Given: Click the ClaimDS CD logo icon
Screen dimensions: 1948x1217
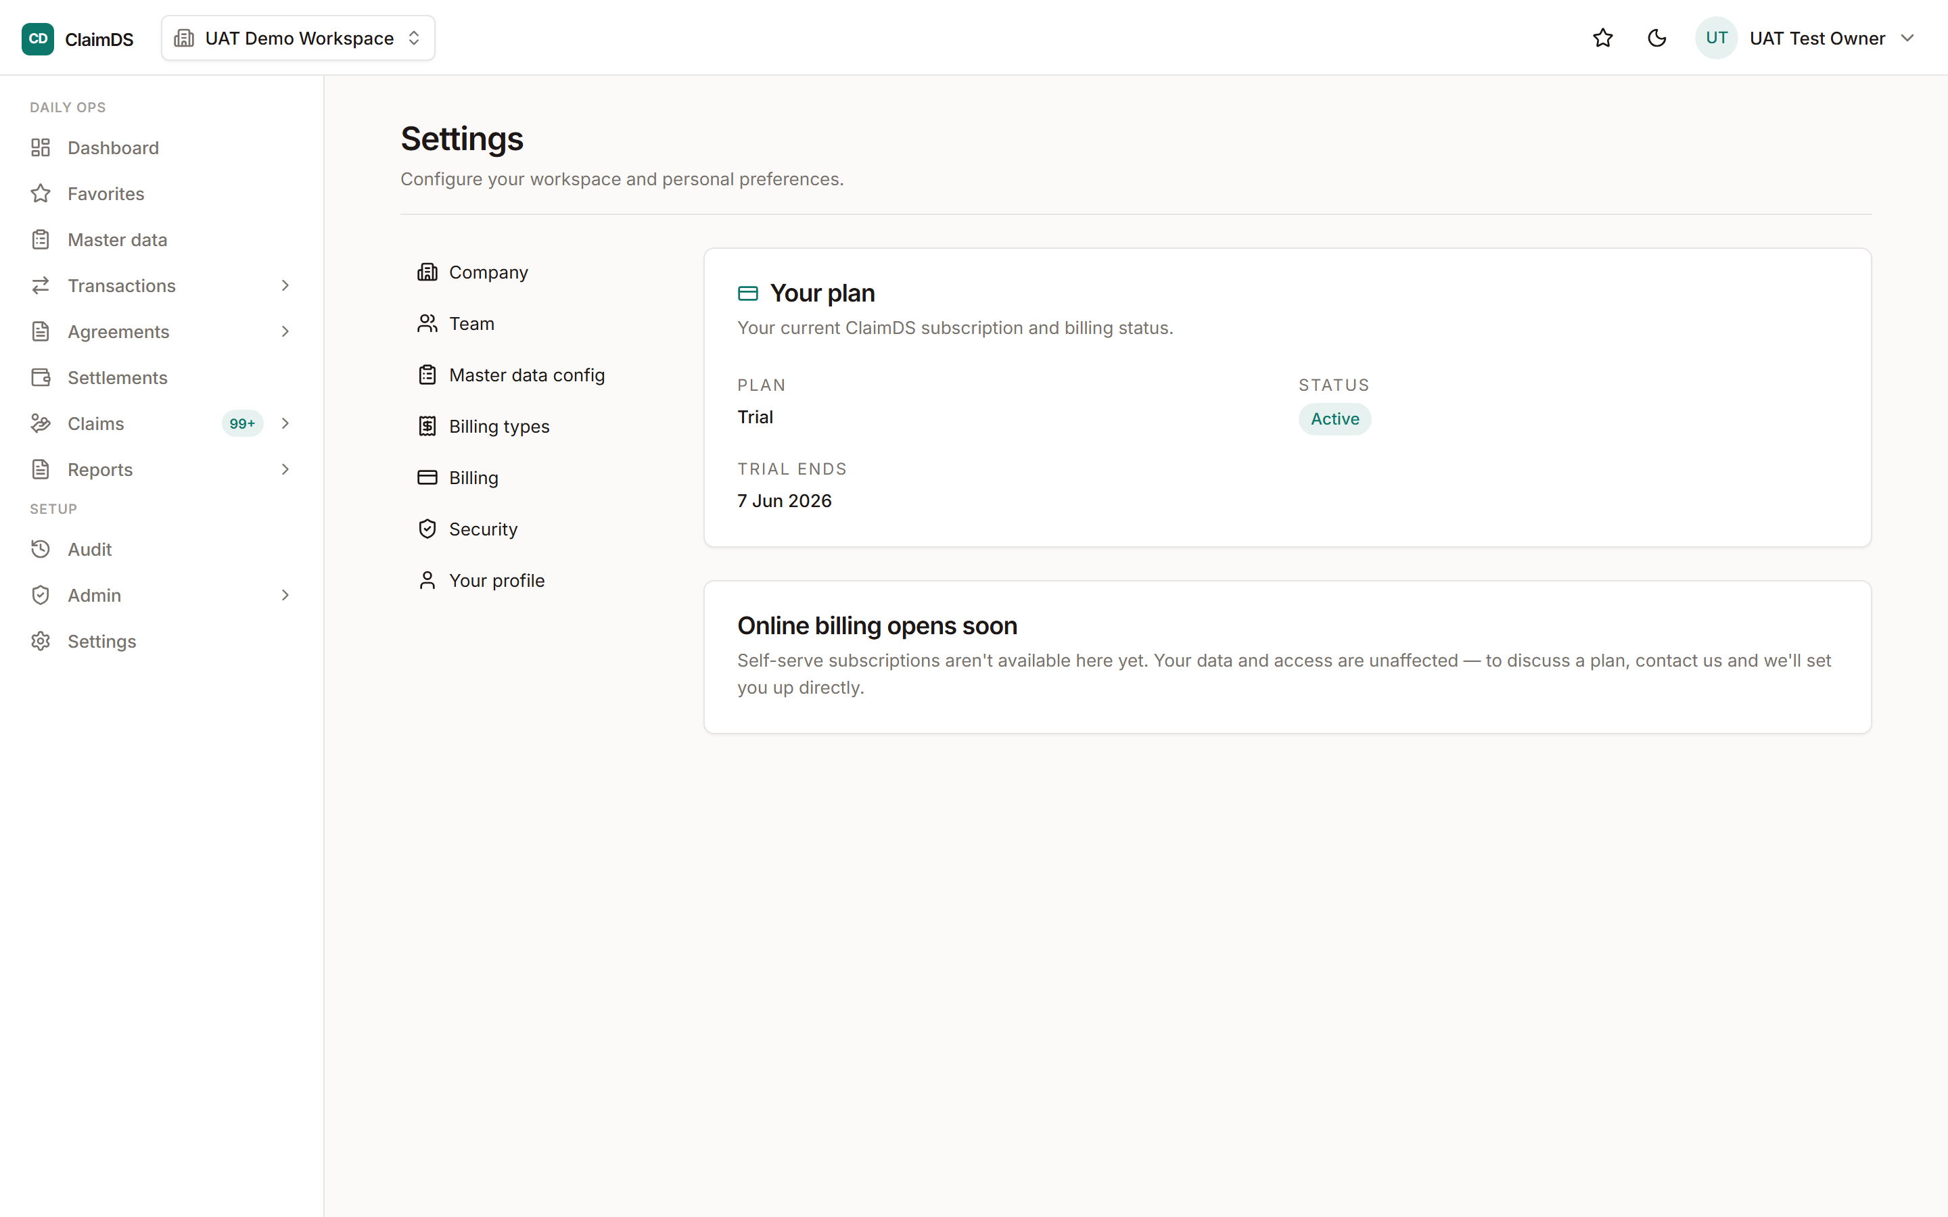Looking at the screenshot, I should click(x=38, y=39).
